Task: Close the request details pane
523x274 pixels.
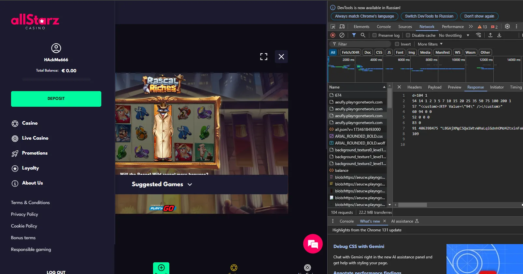Action: (399, 87)
